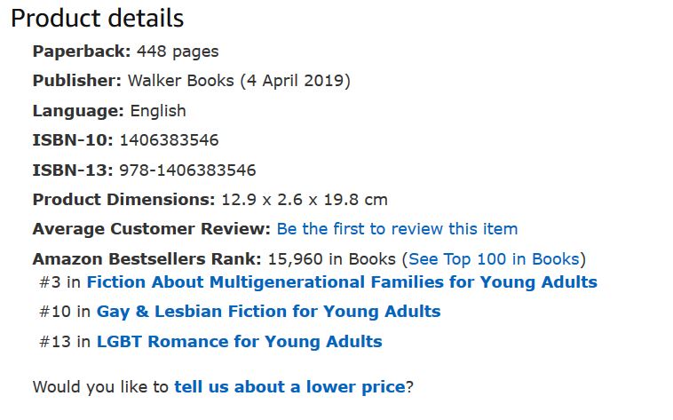Click 'Be the first to review this item'
Viewport: 673px width, 420px height.
click(x=397, y=229)
